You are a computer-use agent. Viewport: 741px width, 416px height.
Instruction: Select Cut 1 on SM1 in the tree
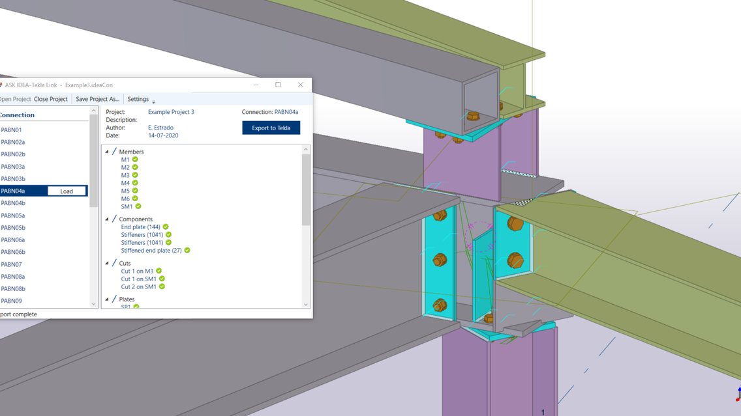pyautogui.click(x=138, y=279)
